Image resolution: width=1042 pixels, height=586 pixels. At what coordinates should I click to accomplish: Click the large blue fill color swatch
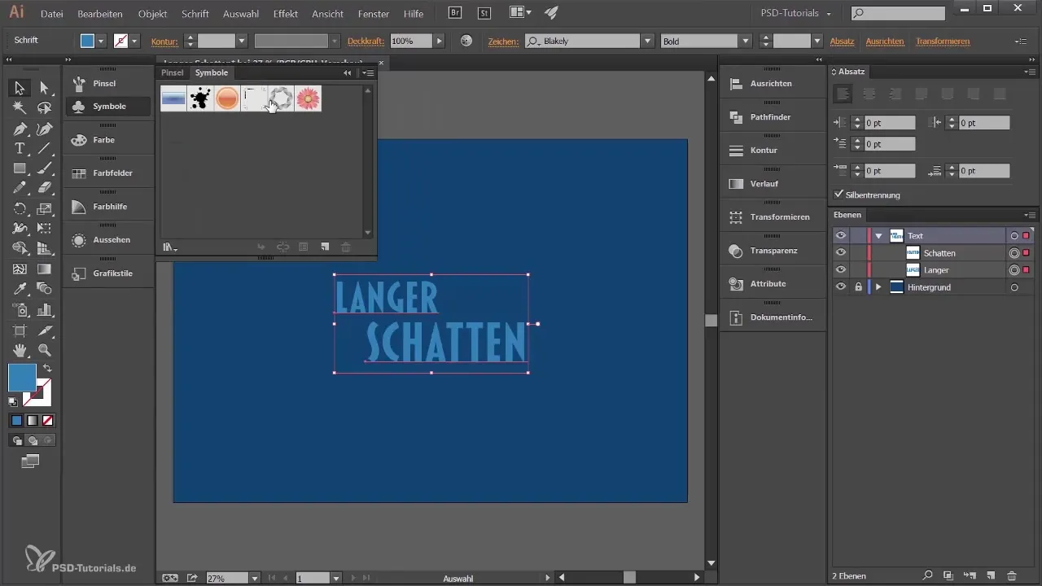pyautogui.click(x=22, y=378)
